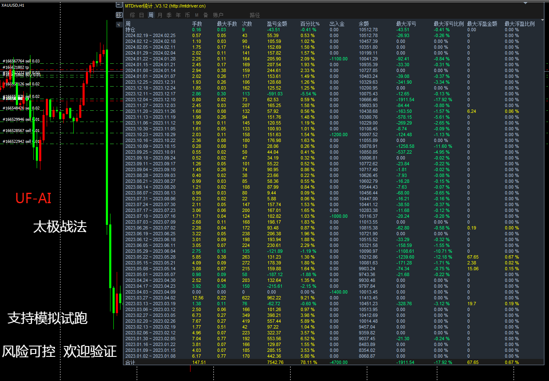Select the 2023.12.11 ~ 2023.12.17 week row
This screenshot has height=381, width=549.
(x=334, y=94)
